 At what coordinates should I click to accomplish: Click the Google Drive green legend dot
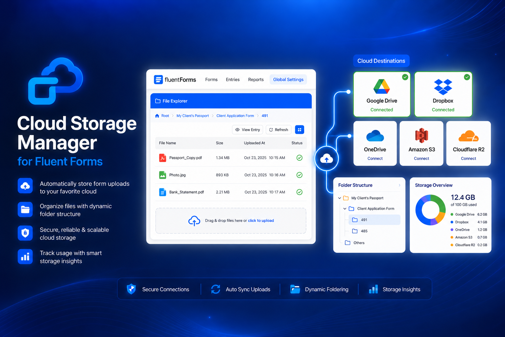pyautogui.click(x=452, y=215)
